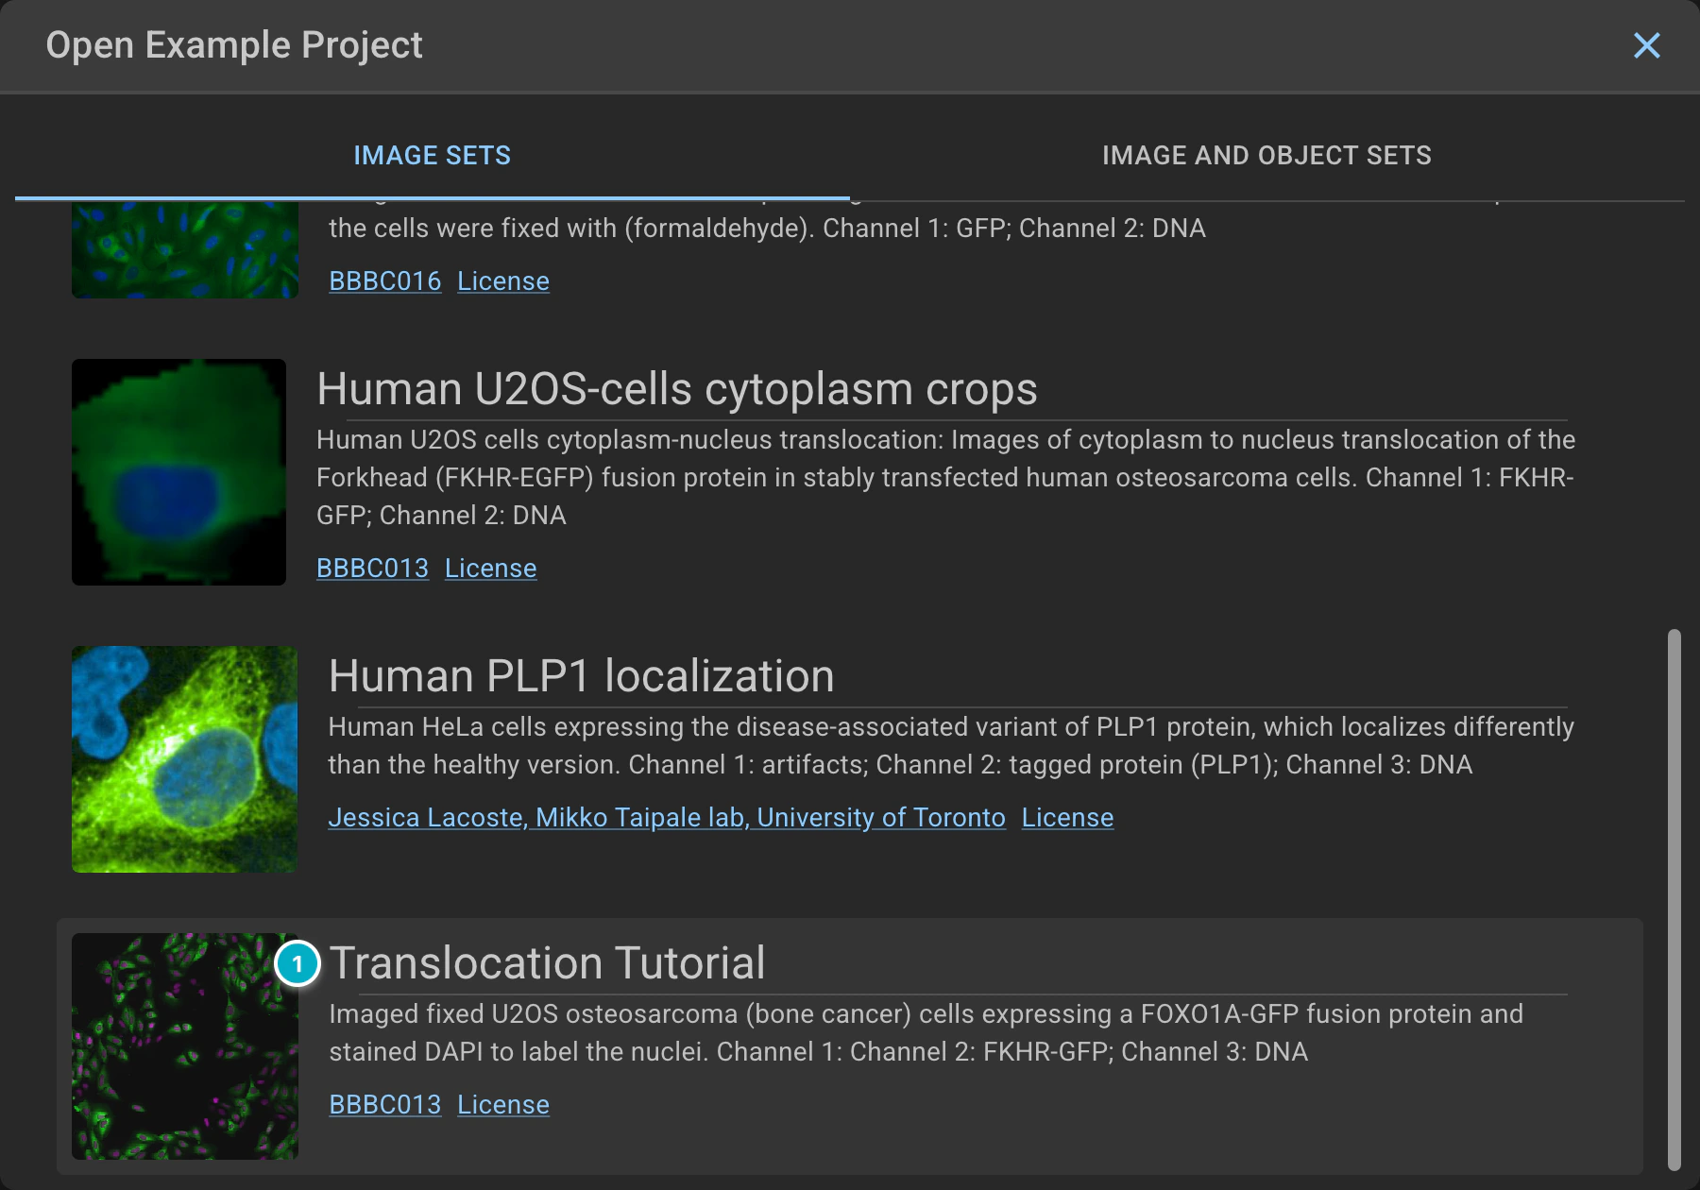Image resolution: width=1700 pixels, height=1190 pixels.
Task: Click the Translocation Tutorial description text
Action: (926, 1033)
